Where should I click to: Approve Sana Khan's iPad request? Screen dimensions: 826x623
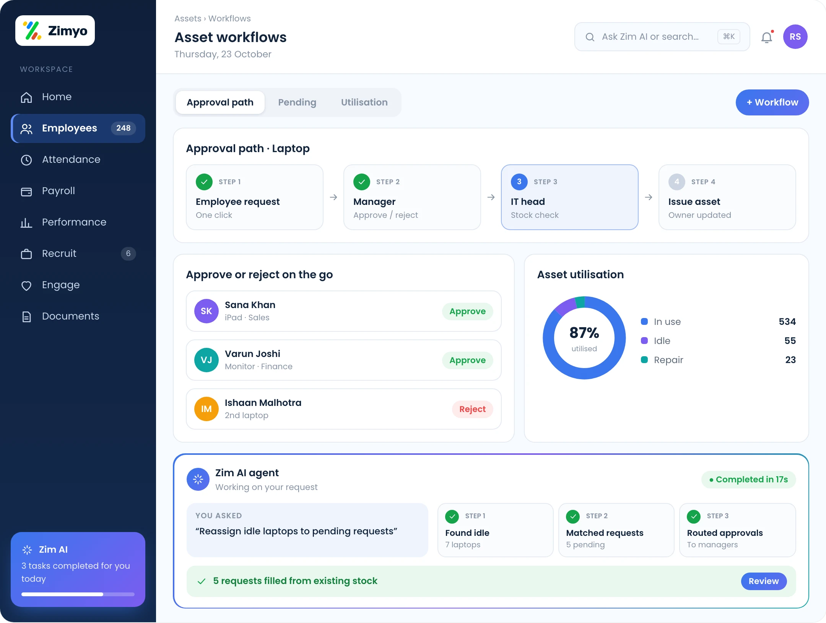click(467, 311)
